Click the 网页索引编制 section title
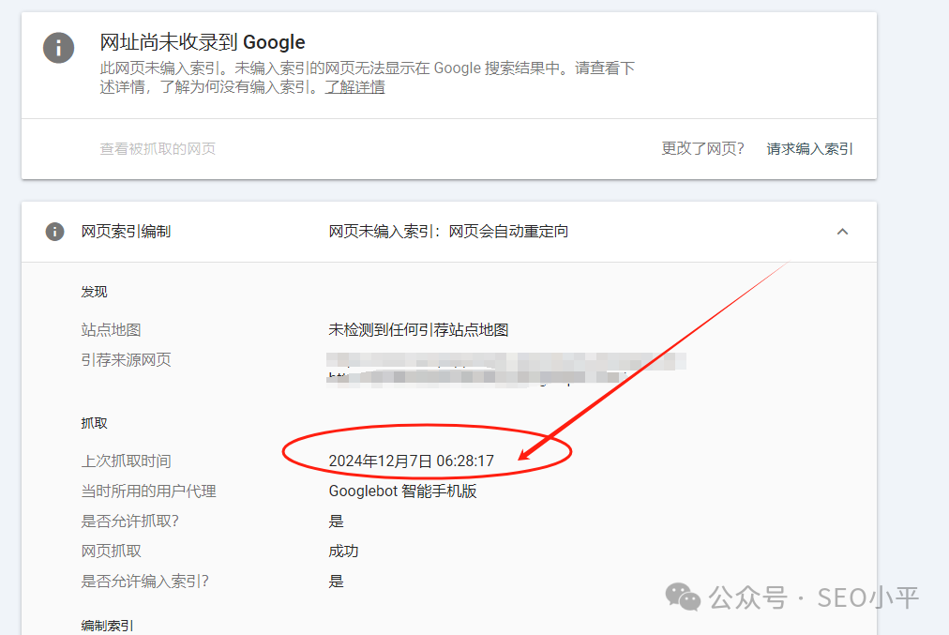This screenshot has width=949, height=635. click(126, 232)
